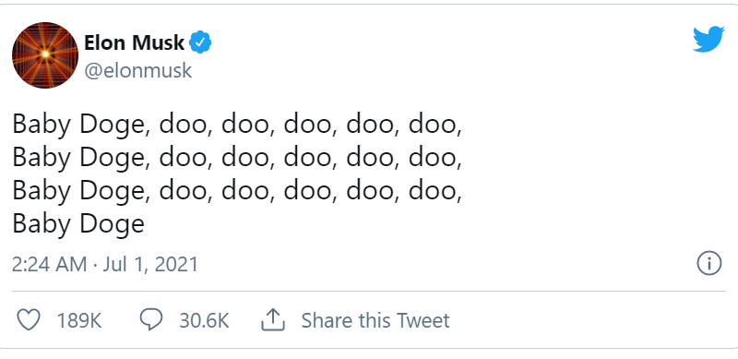738x359 pixels.
Task: Open the @elonmusk handle link
Action: [x=137, y=71]
